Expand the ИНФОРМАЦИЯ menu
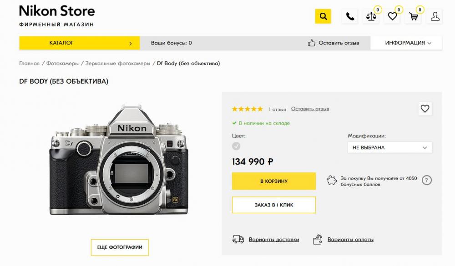 point(406,43)
